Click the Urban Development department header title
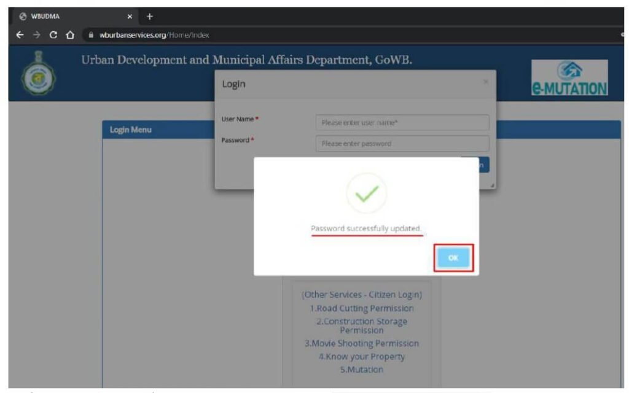Image resolution: width=629 pixels, height=393 pixels. [247, 60]
